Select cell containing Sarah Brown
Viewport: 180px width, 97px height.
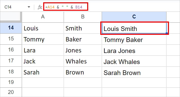(x=134, y=72)
